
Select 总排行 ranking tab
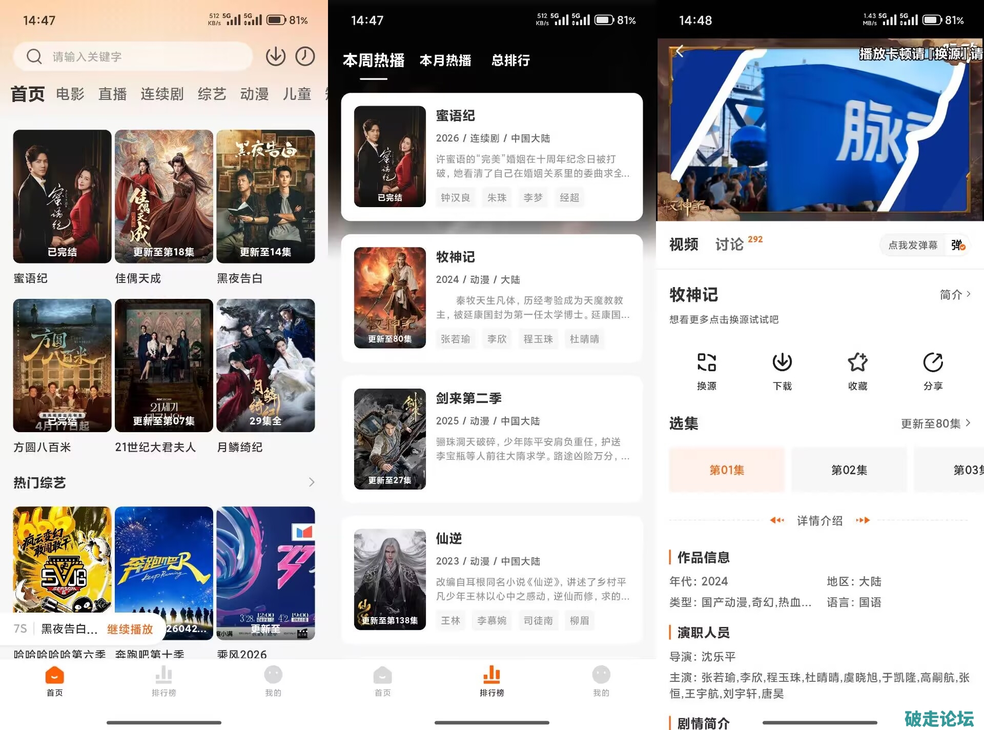510,60
